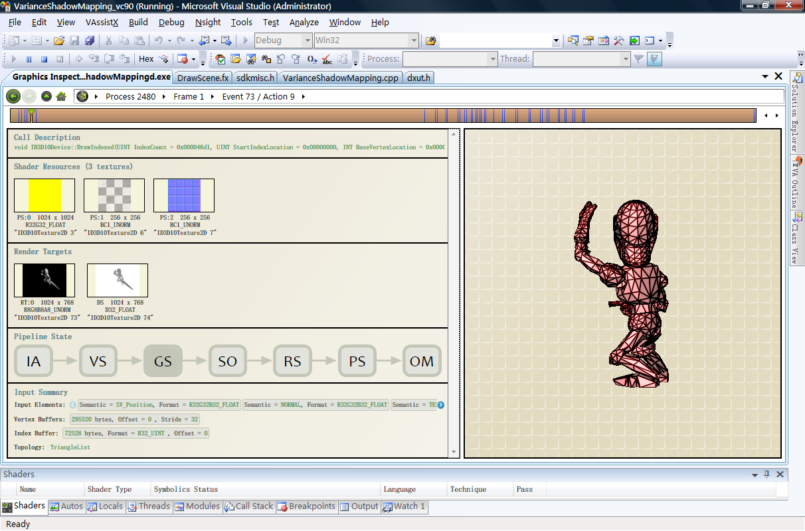Click the Up level navigation icon
This screenshot has height=531, width=805.
(46, 96)
